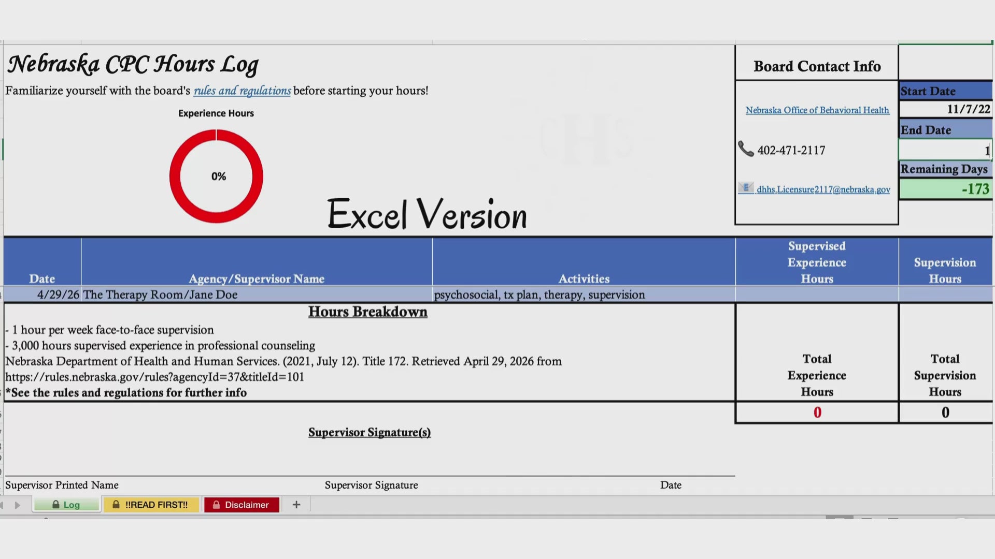
Task: Click the Hours Breakdown heading
Action: click(368, 312)
